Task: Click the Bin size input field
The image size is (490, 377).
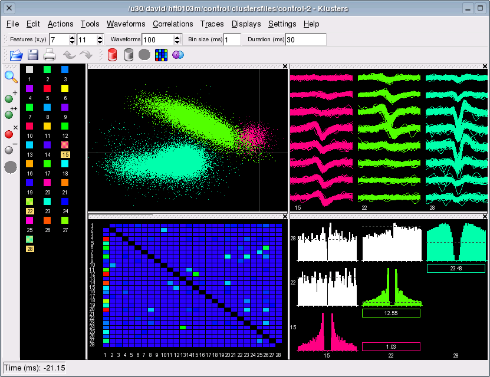Action: [x=232, y=39]
